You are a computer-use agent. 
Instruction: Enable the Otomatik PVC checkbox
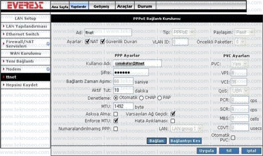[233, 138]
